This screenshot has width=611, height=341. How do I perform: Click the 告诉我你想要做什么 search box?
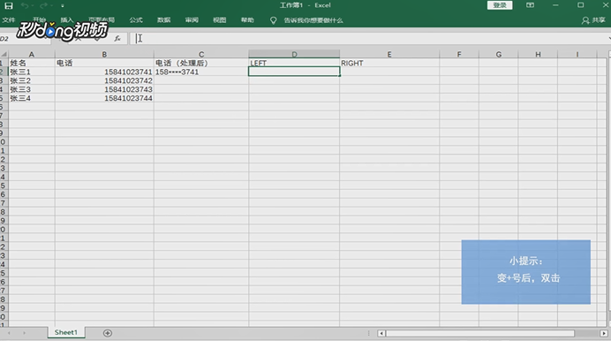click(313, 20)
